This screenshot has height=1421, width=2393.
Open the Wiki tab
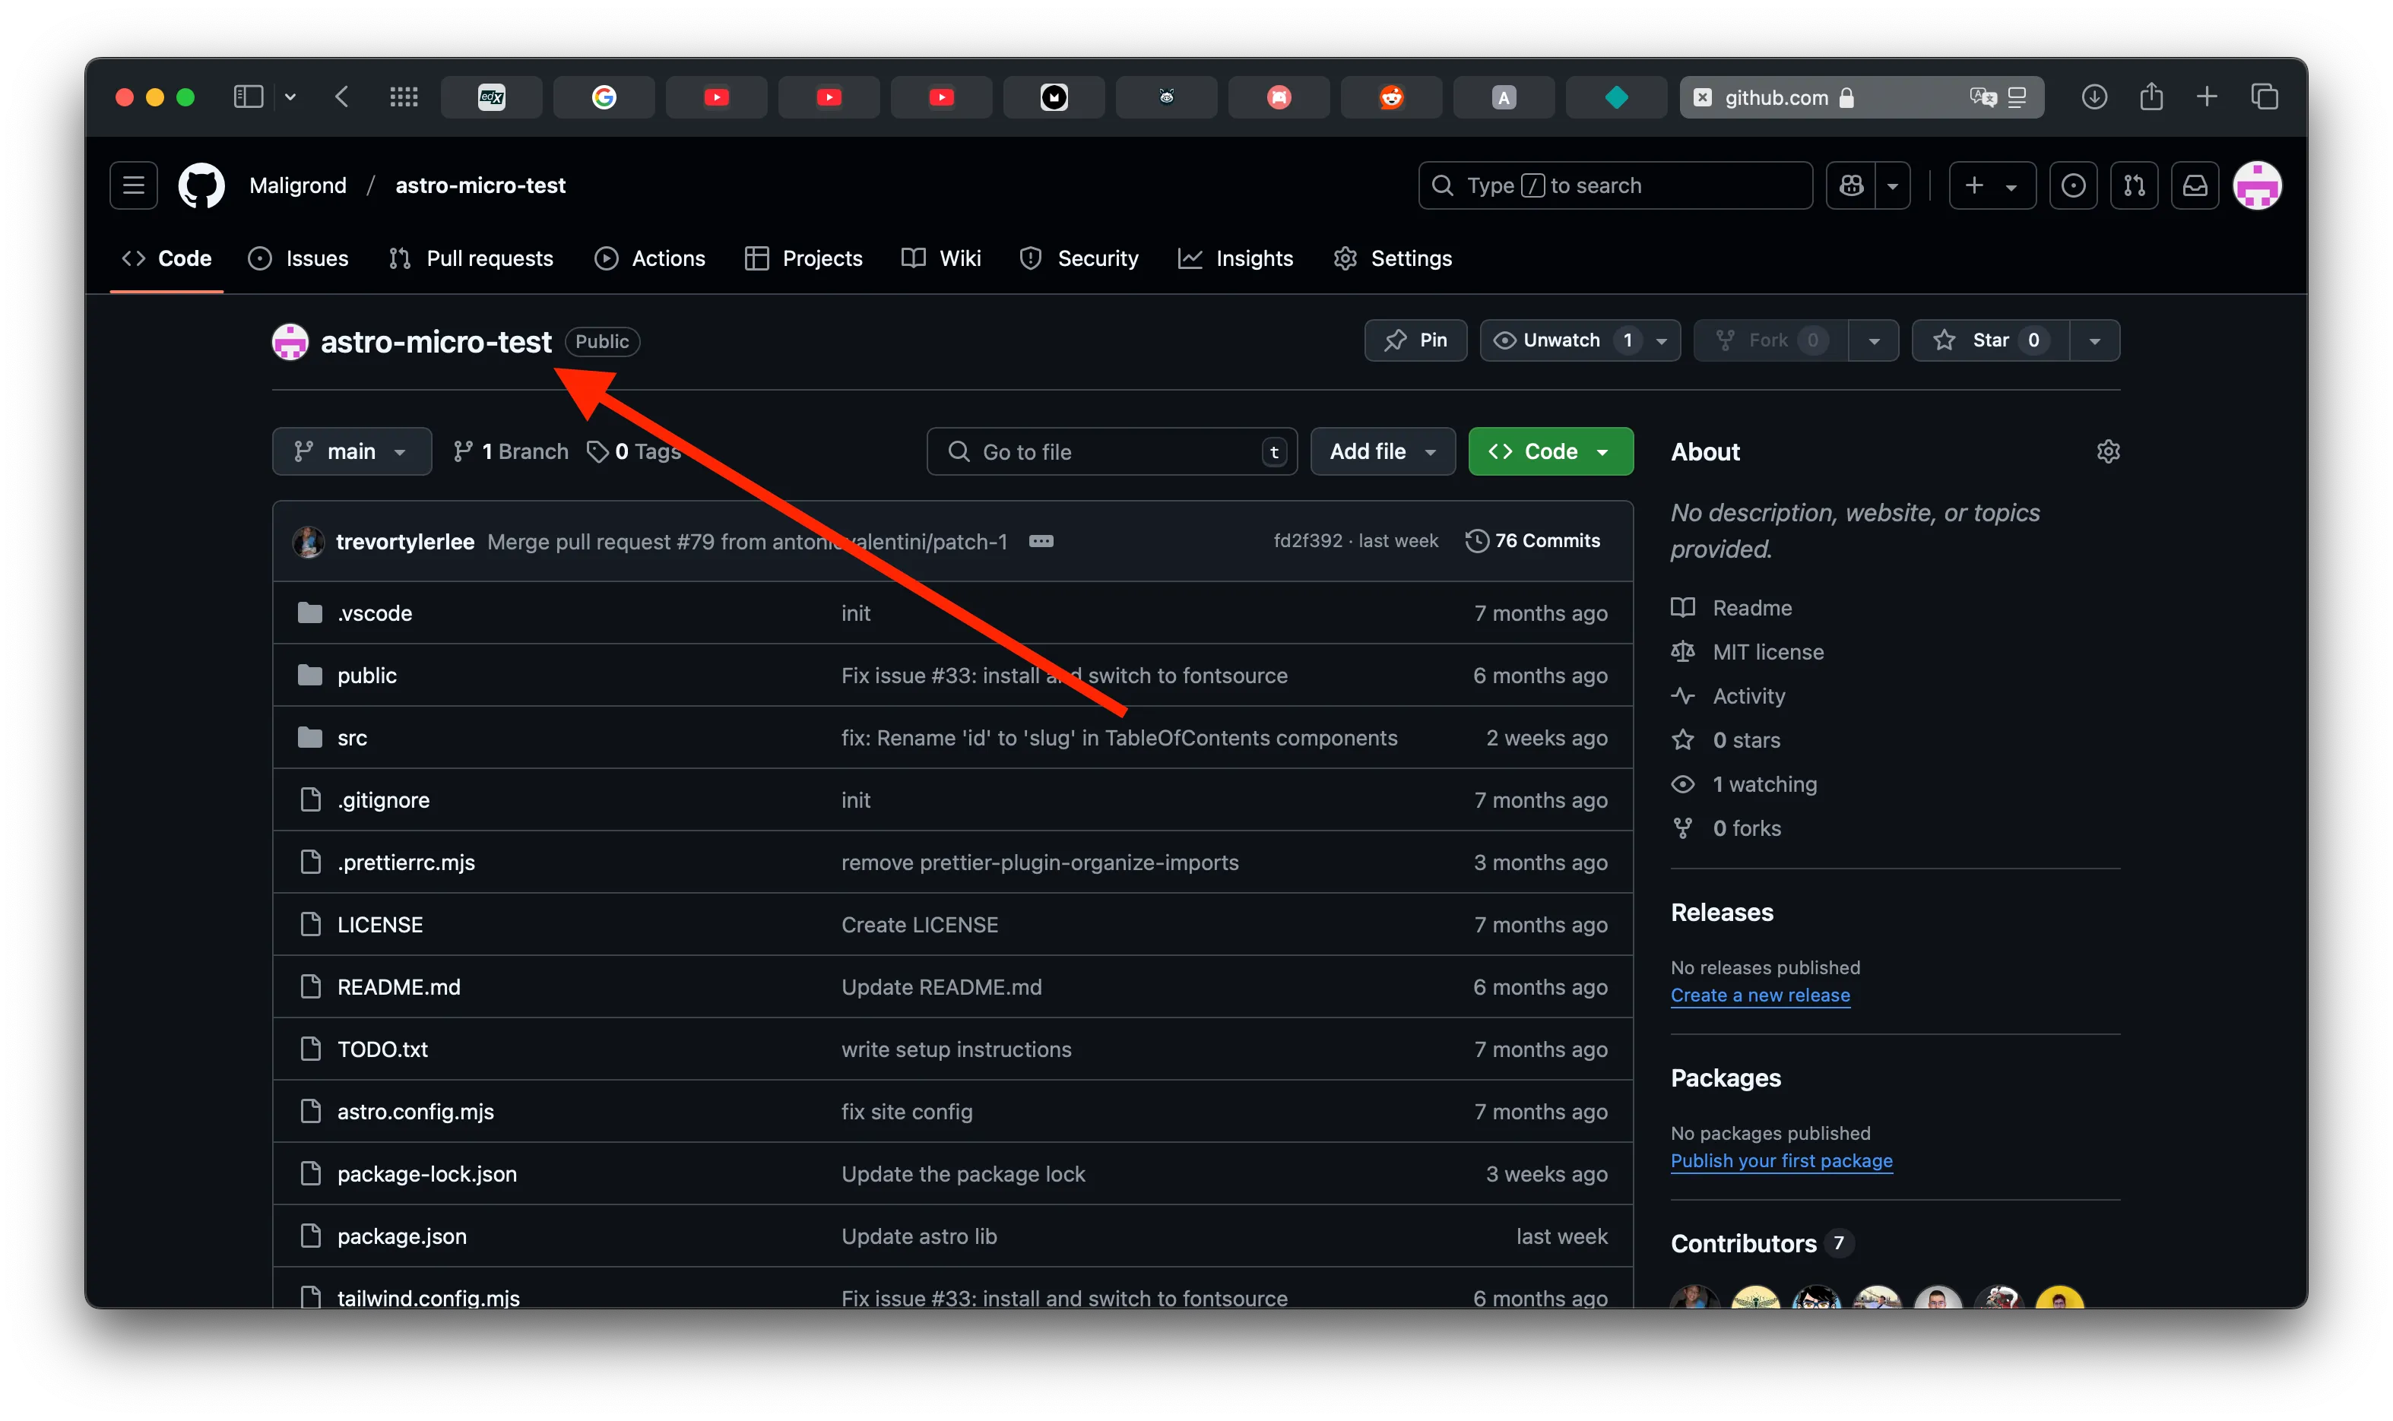tap(941, 258)
